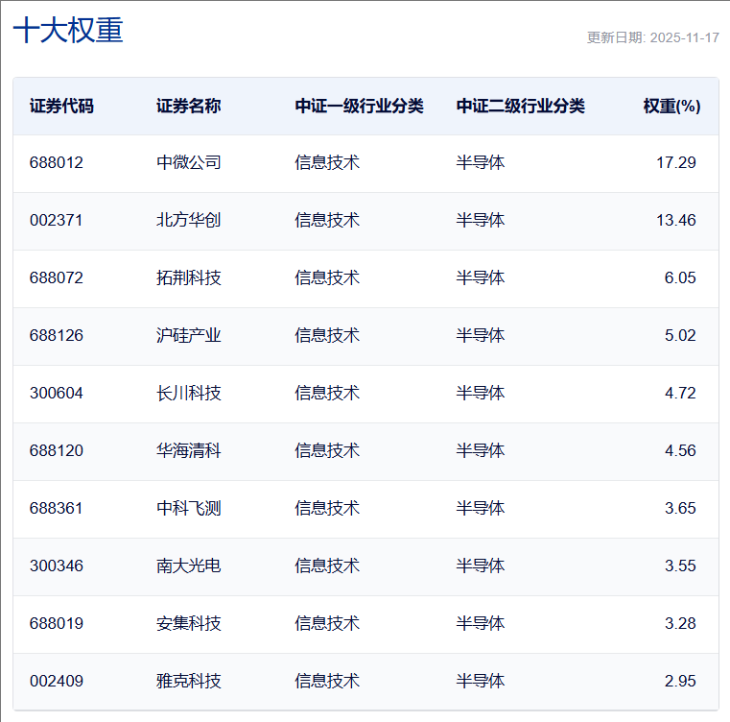Click stock code 688072
730x722 pixels.
(57, 277)
